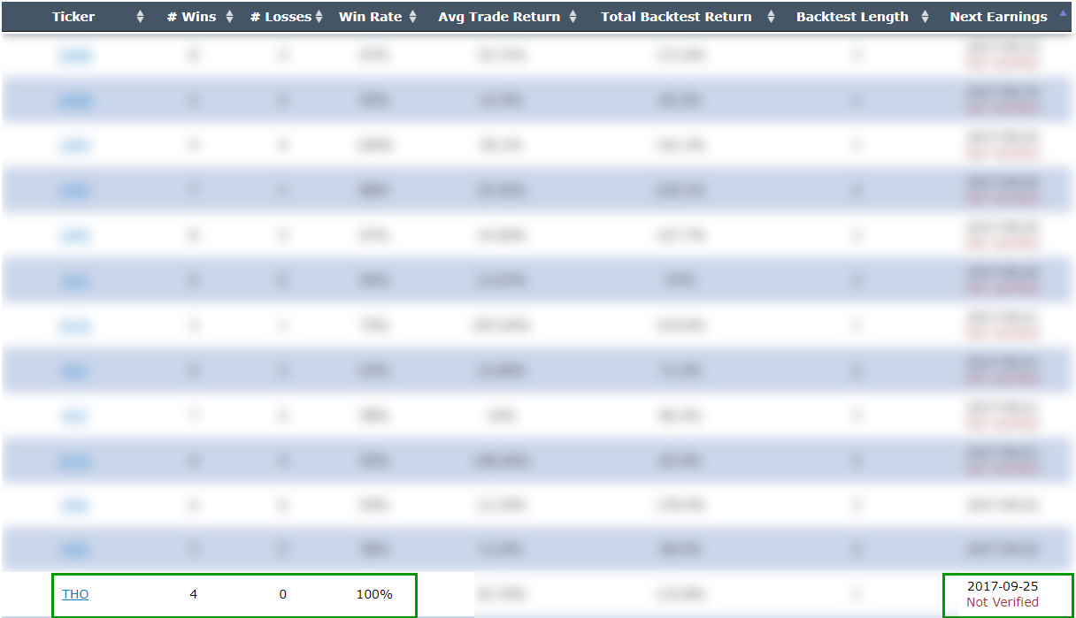Open the THO ticker link
Screen dimensions: 1076x618
(75, 594)
